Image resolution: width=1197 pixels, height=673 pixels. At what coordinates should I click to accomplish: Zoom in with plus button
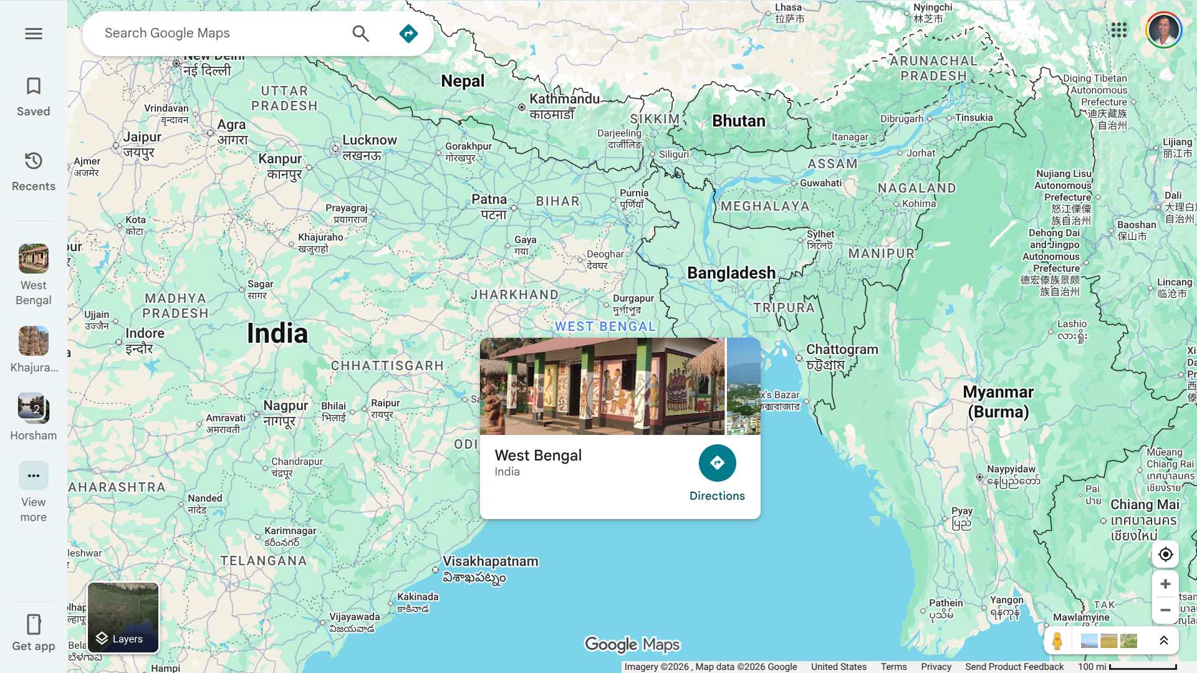pyautogui.click(x=1165, y=584)
